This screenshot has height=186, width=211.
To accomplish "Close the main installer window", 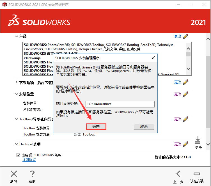I will [x=204, y=4].
